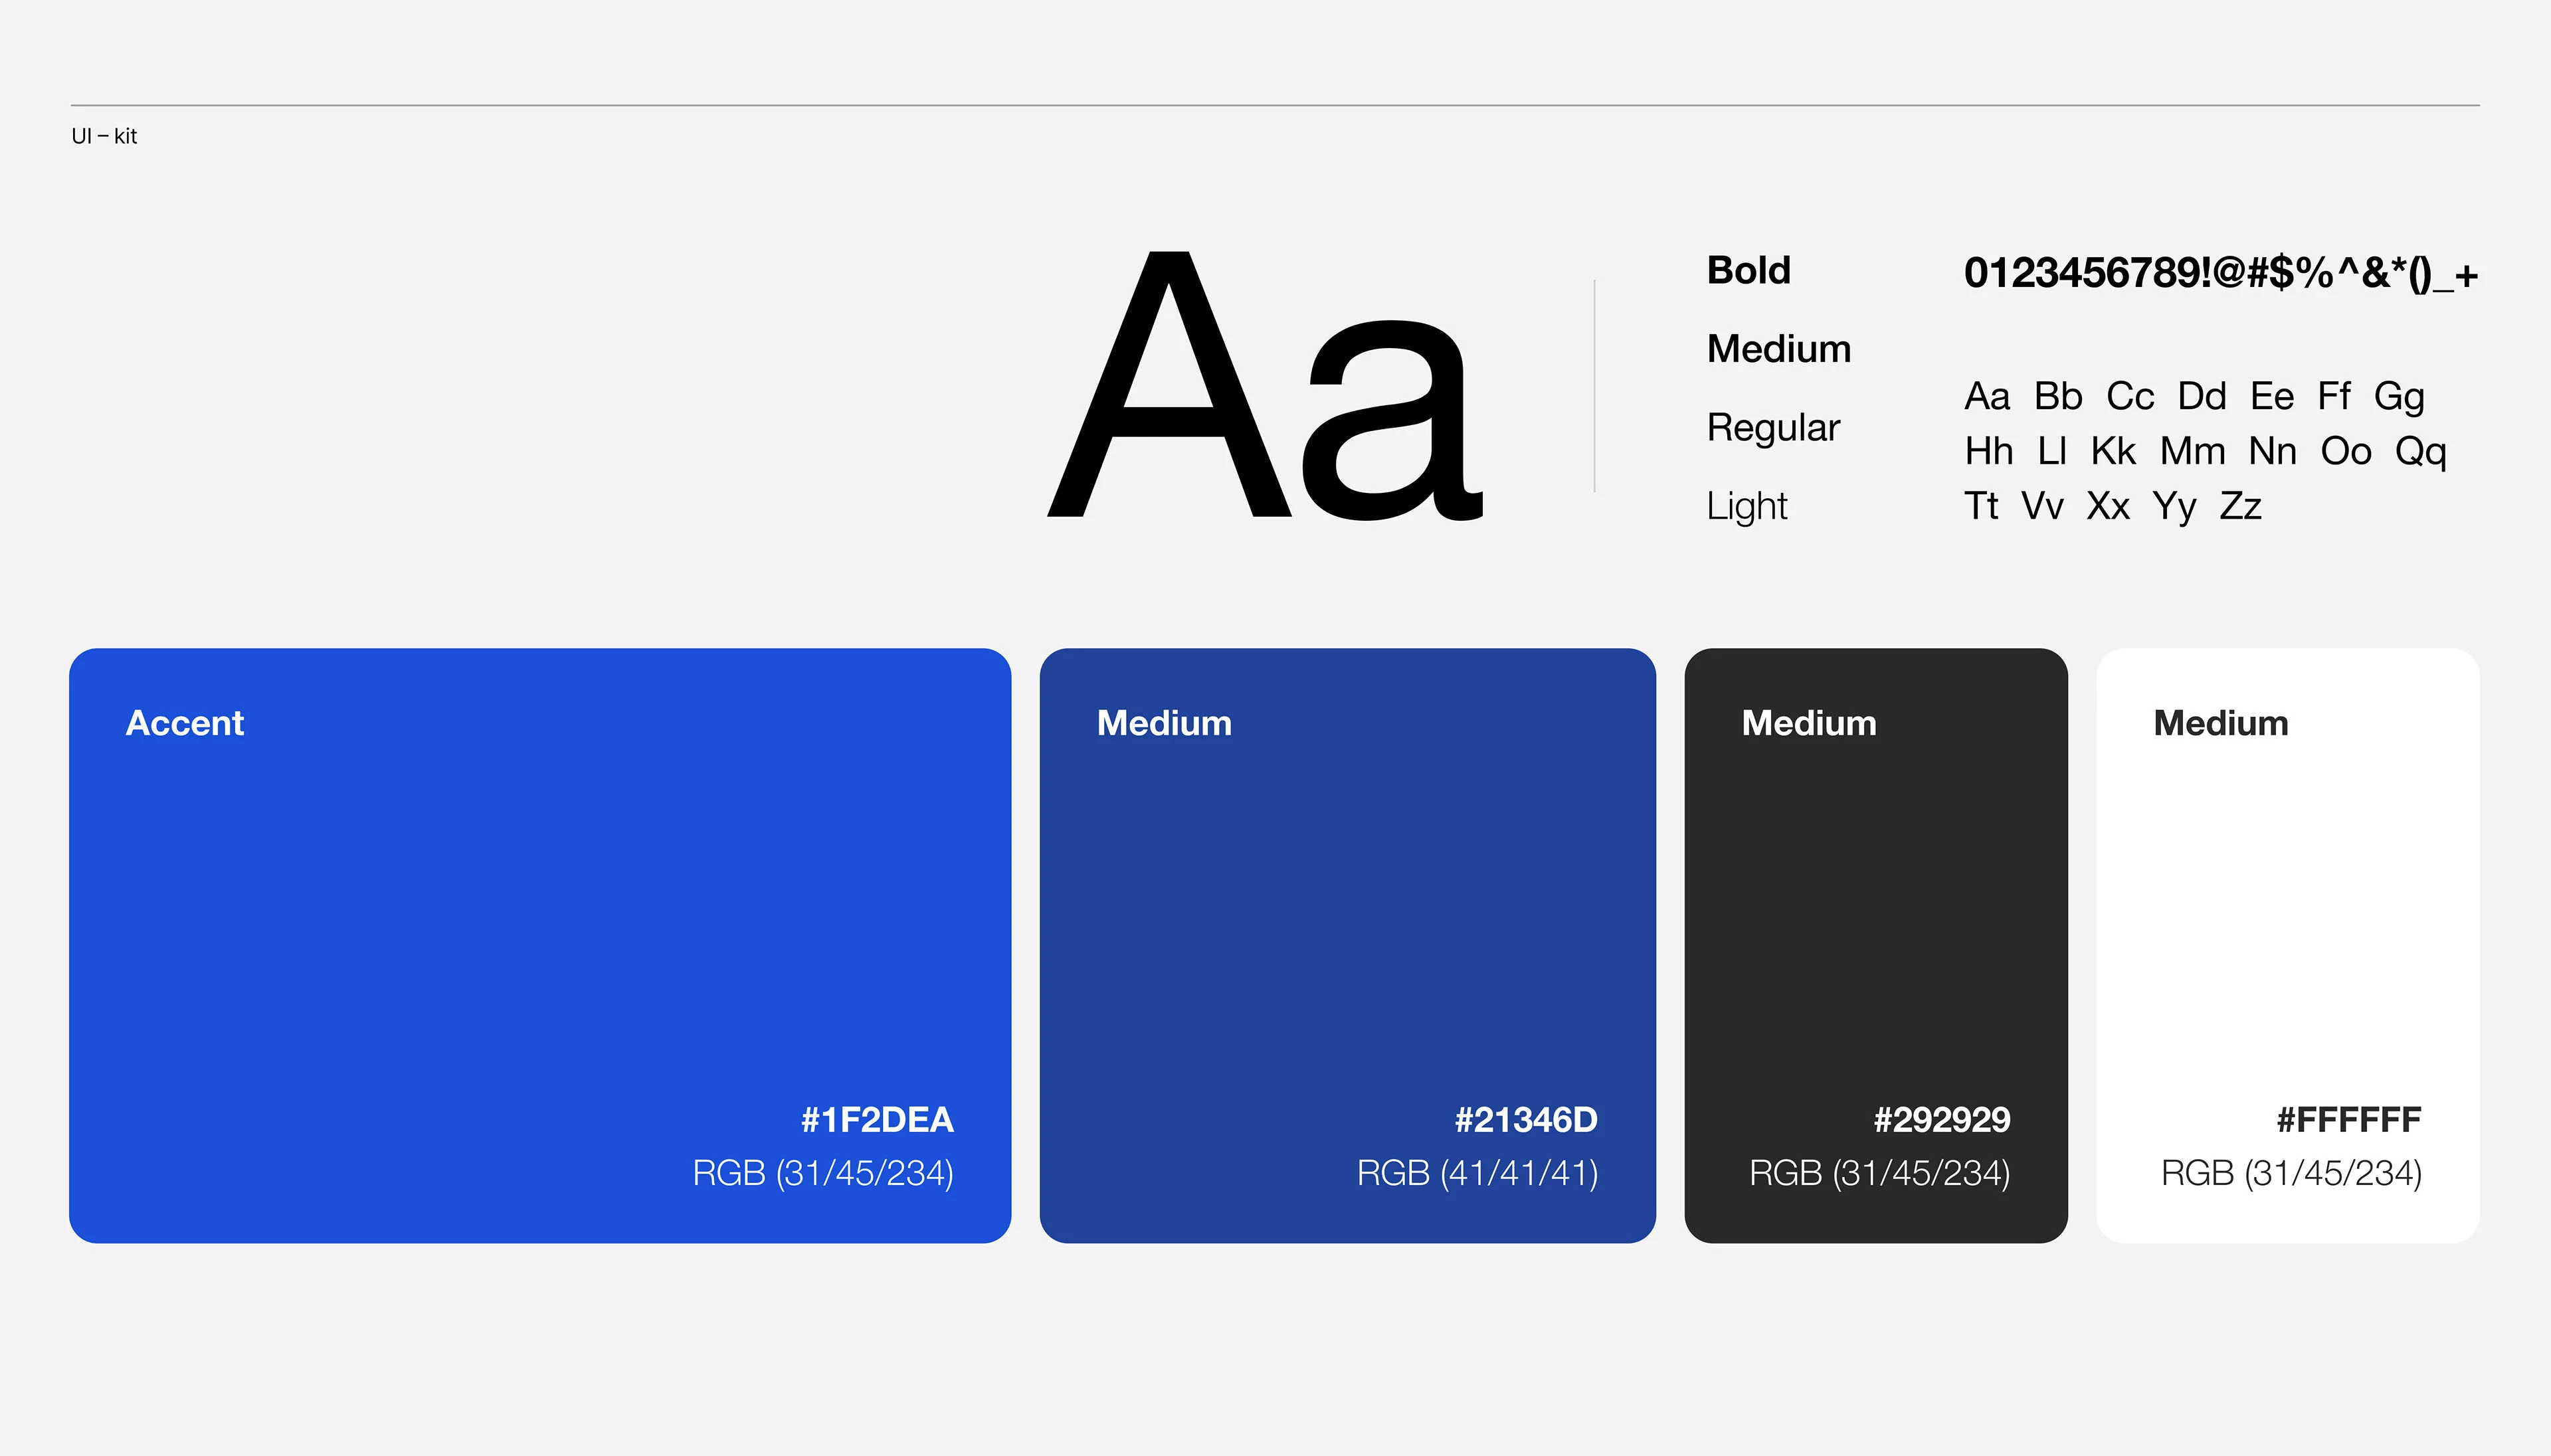Screen dimensions: 2551x1456
Task: Click the UI – kit header label
Action: (104, 136)
